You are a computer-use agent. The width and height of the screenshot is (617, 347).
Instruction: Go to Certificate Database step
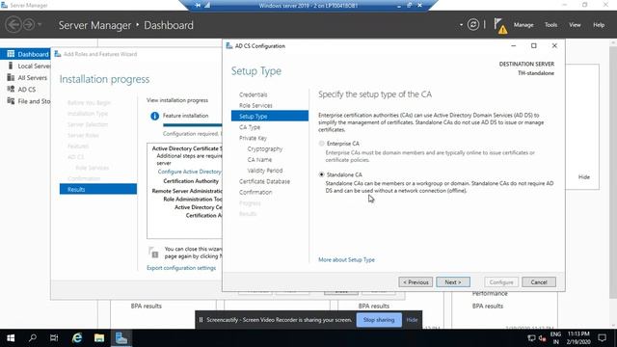264,181
